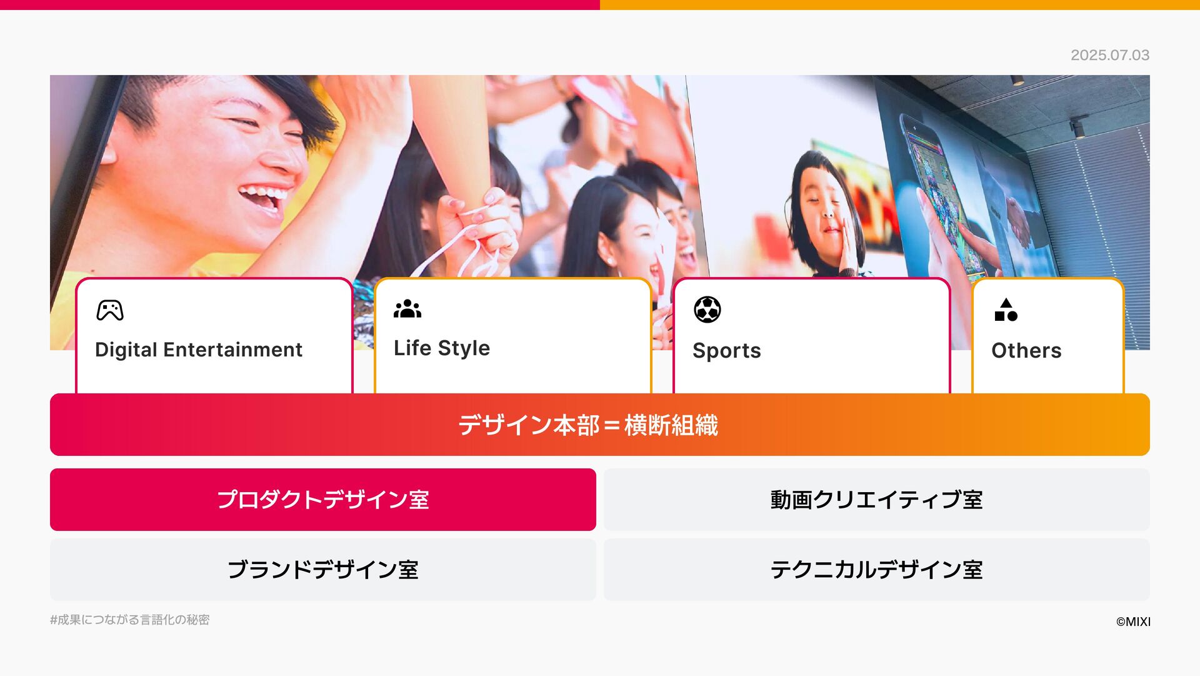Select the Life Style card

513,336
